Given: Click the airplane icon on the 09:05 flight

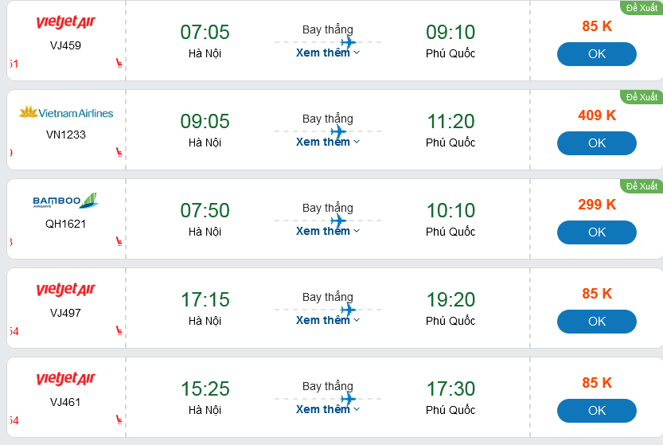Looking at the screenshot, I should [339, 131].
